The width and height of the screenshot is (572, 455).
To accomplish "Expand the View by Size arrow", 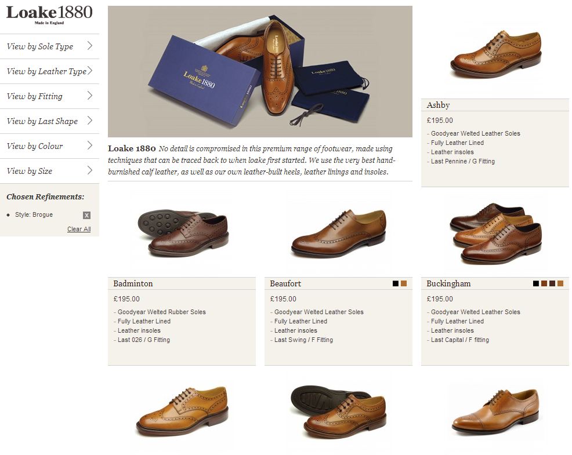I will (90, 170).
